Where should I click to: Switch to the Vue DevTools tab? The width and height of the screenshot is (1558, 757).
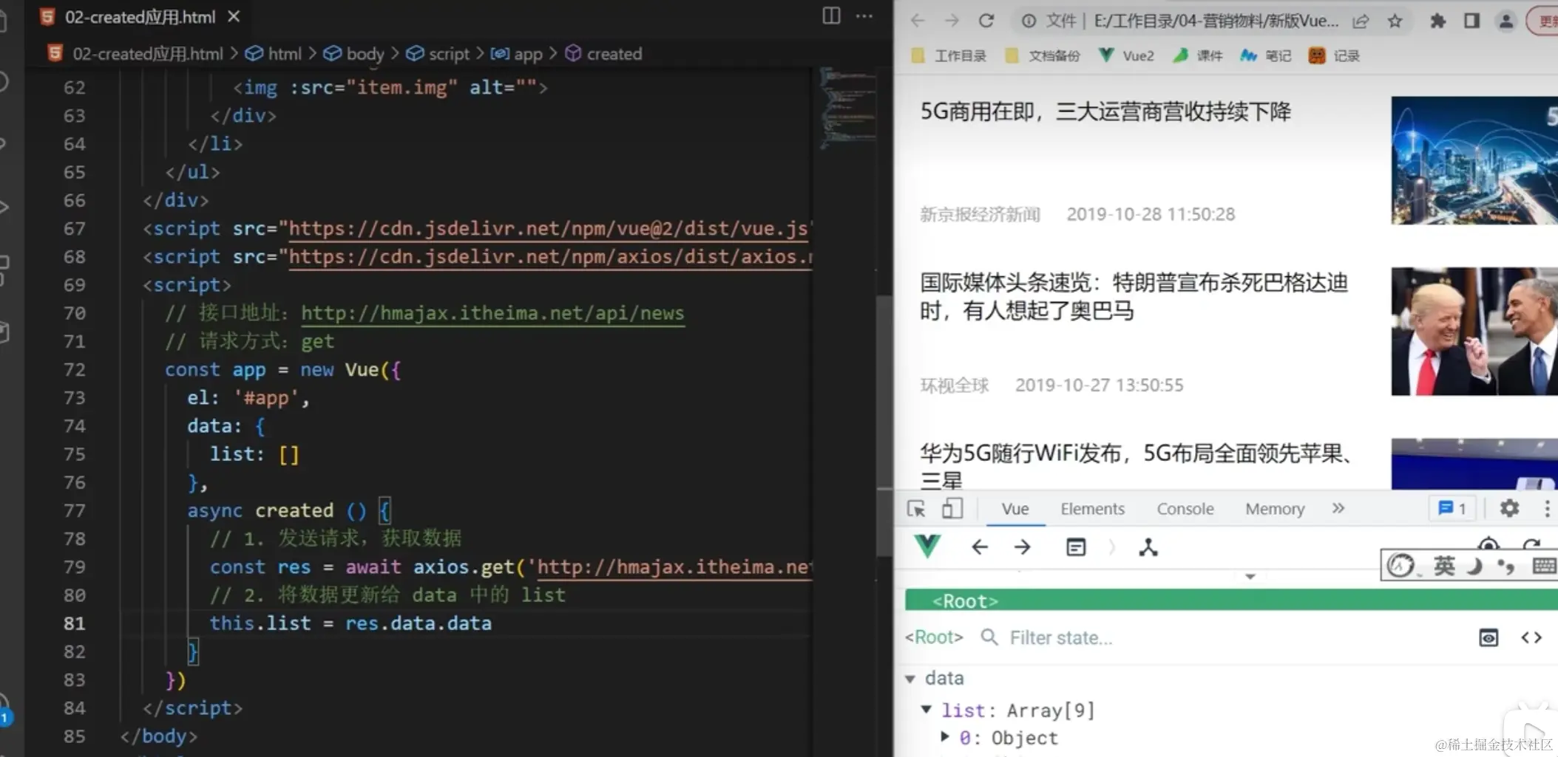pos(1015,509)
